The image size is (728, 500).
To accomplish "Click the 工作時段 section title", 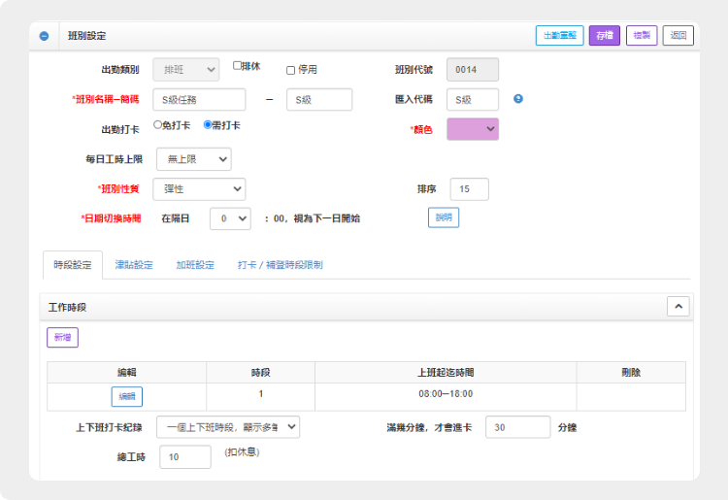I will pos(67,308).
